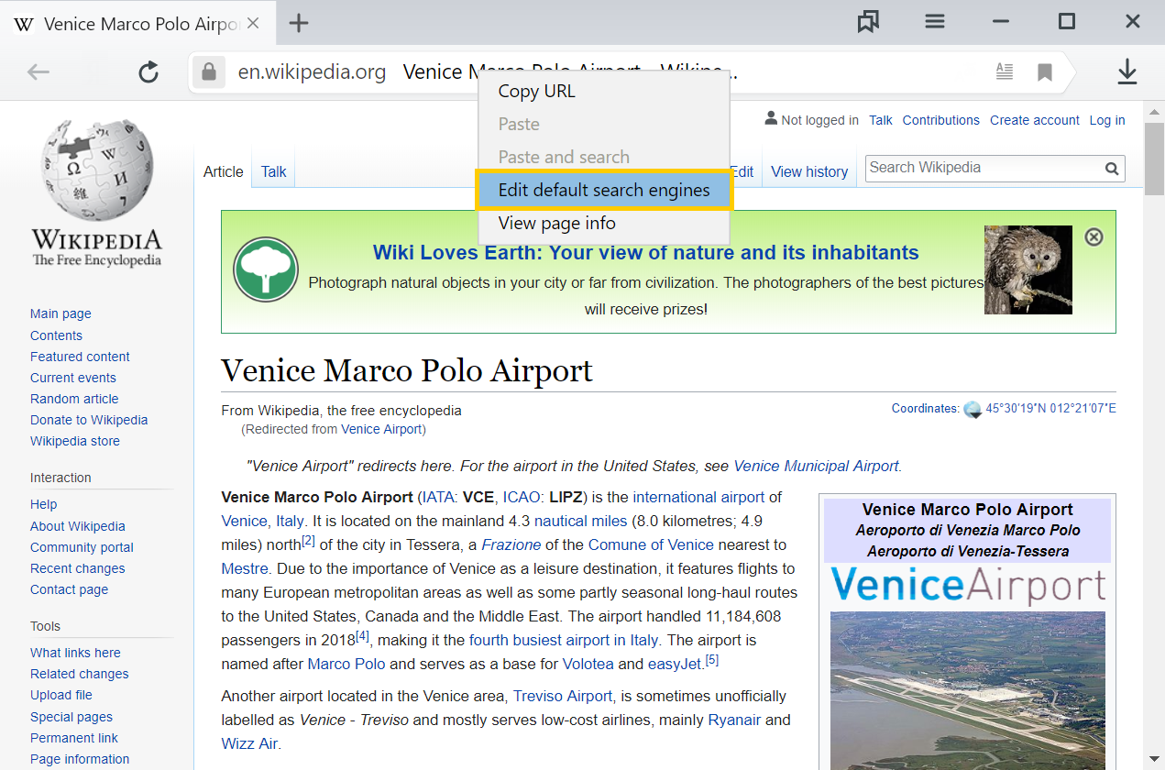Close the Venice Marco Polo Airport tab

(254, 24)
